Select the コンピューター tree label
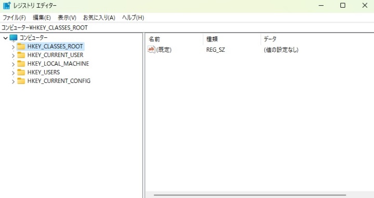Image resolution: width=374 pixels, height=198 pixels. pyautogui.click(x=33, y=38)
